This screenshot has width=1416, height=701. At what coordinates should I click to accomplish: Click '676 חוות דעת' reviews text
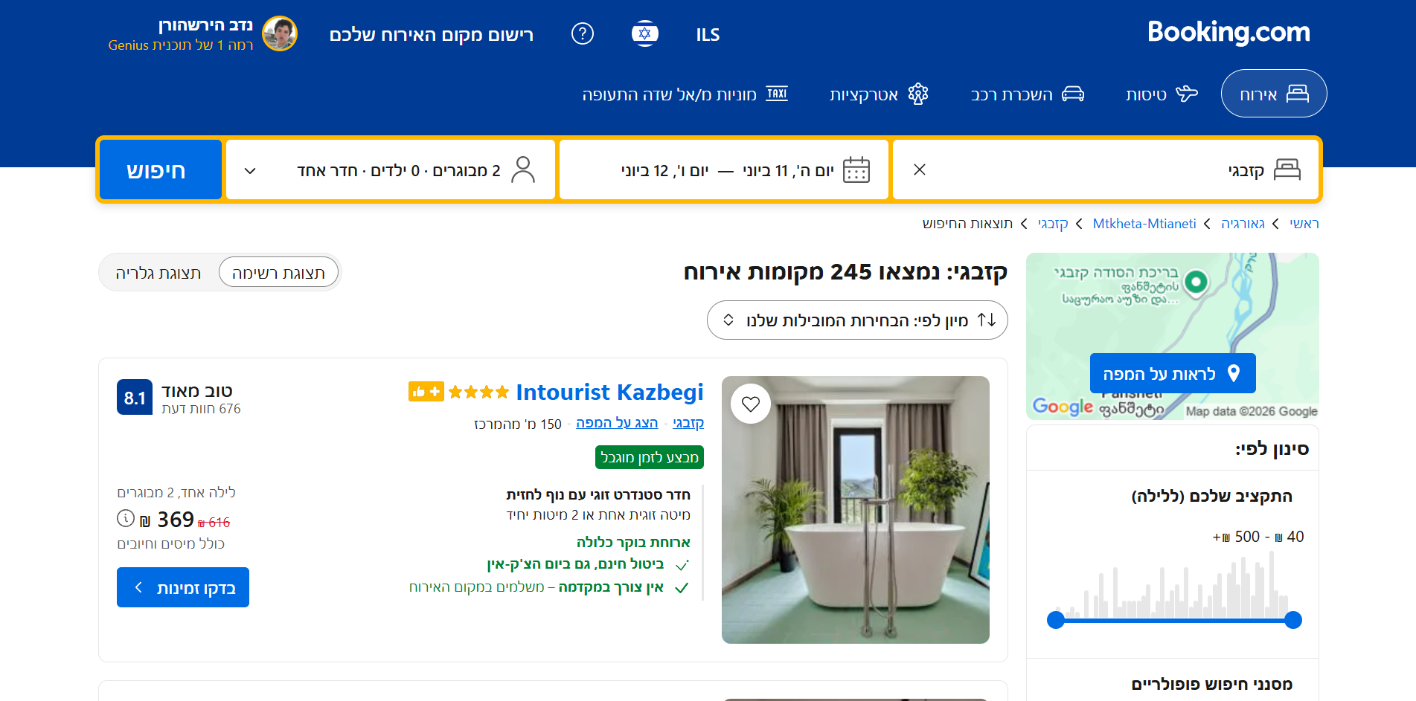point(201,409)
